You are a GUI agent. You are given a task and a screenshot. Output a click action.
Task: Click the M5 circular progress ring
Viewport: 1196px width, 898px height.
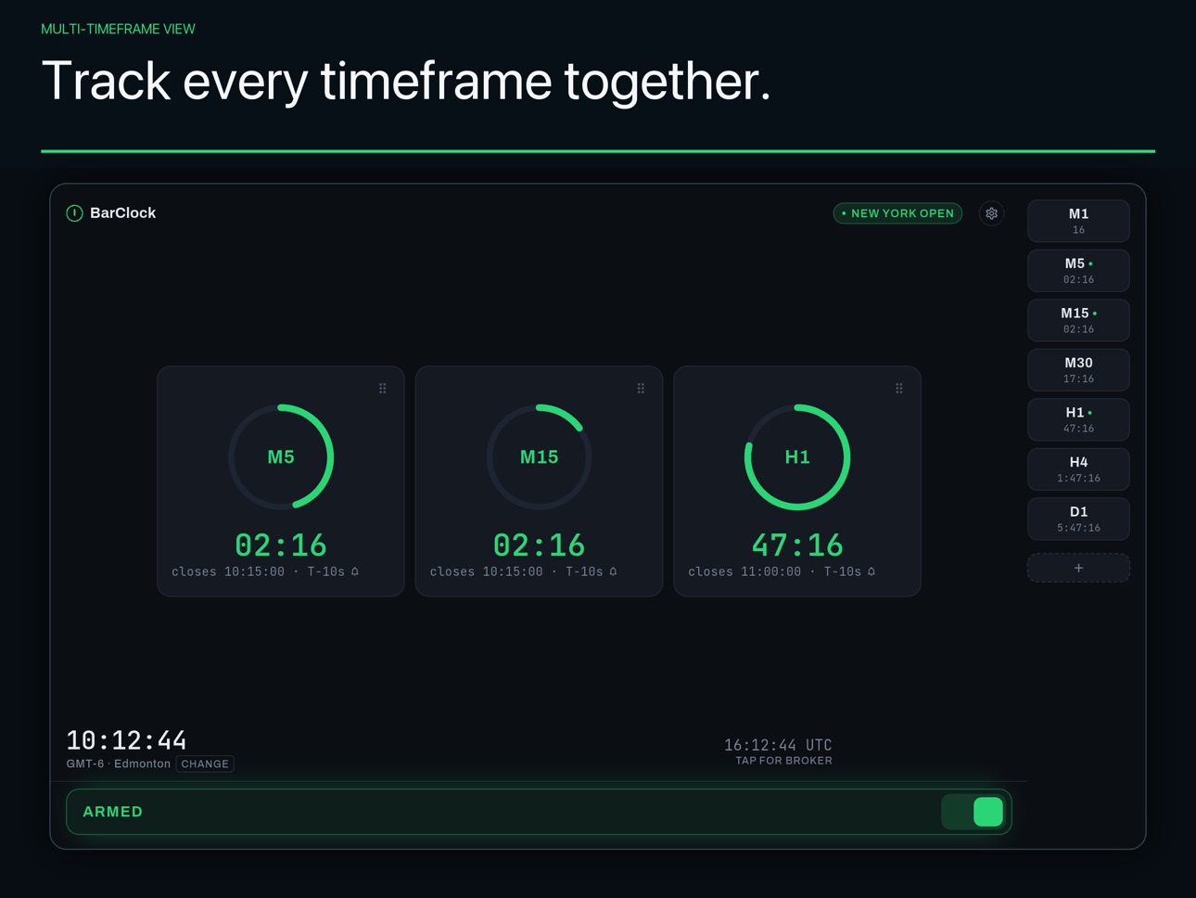281,456
